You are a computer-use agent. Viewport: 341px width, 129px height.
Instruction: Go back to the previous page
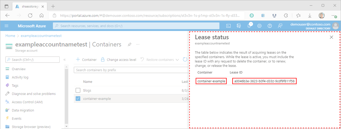coord(8,16)
